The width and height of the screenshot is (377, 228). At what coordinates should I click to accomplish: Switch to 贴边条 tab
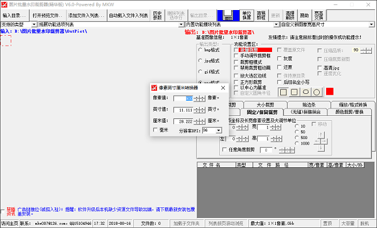click(309, 105)
